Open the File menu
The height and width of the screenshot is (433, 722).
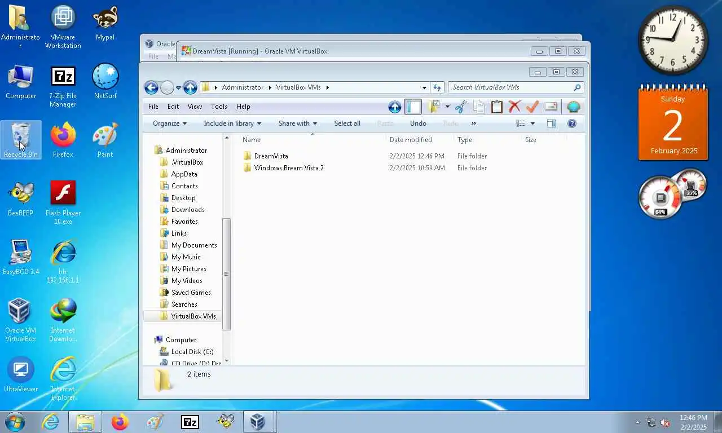pos(153,107)
